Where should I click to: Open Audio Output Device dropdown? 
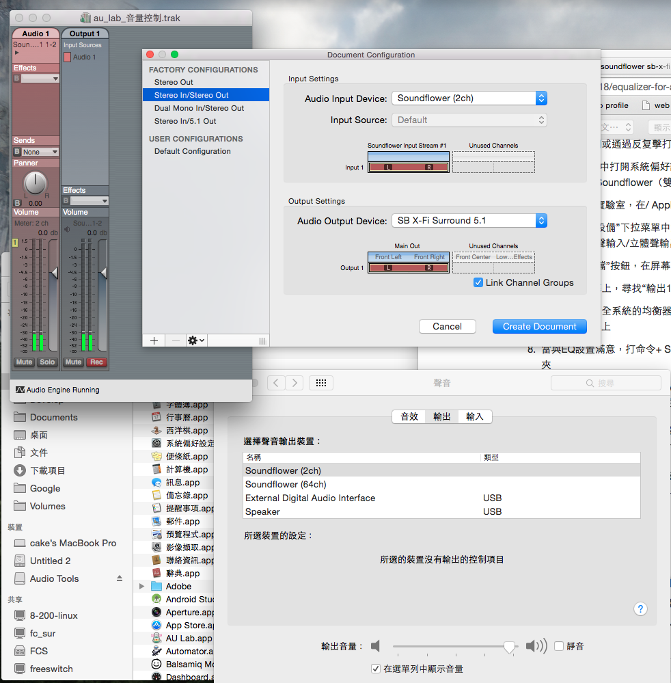coord(469,220)
